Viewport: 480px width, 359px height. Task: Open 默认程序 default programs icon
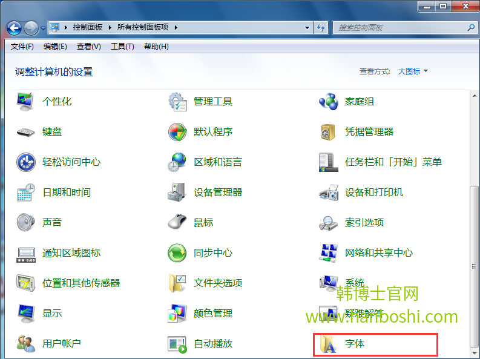177,132
